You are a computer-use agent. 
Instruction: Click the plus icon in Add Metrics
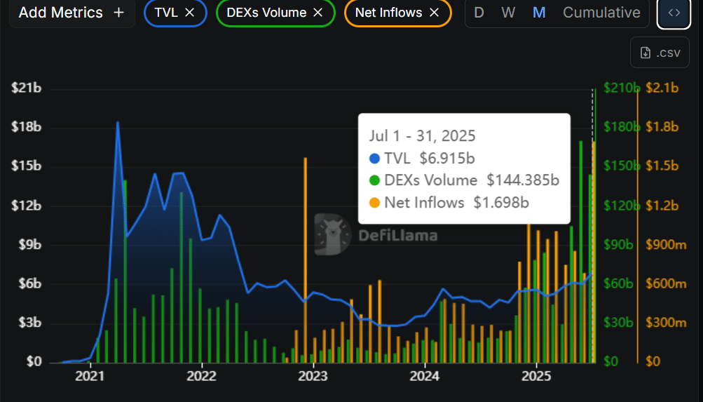tap(119, 13)
